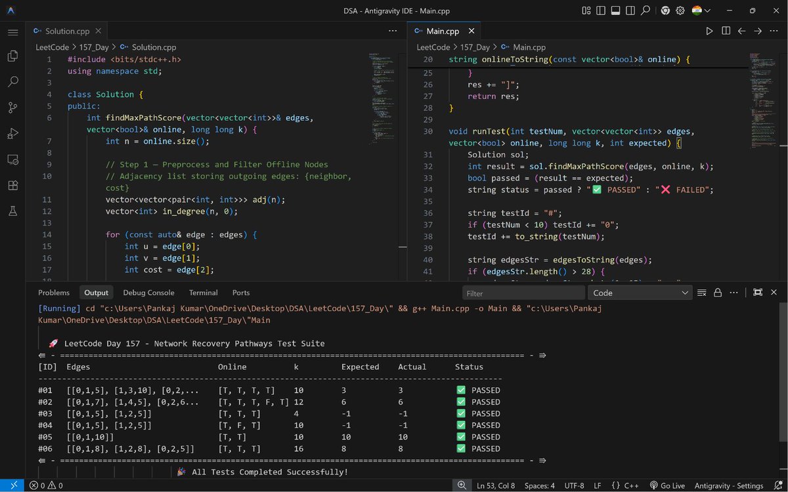Open the Code output channel dropdown
This screenshot has height=492, width=788.
coord(640,293)
